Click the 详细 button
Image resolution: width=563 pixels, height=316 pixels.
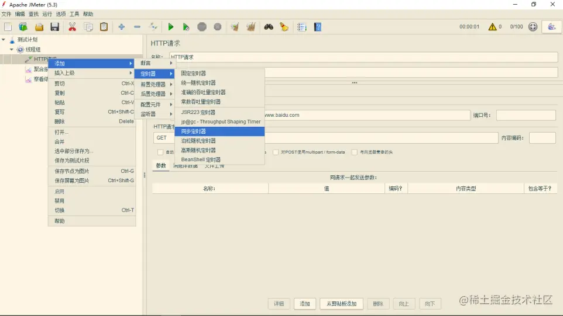pyautogui.click(x=279, y=304)
